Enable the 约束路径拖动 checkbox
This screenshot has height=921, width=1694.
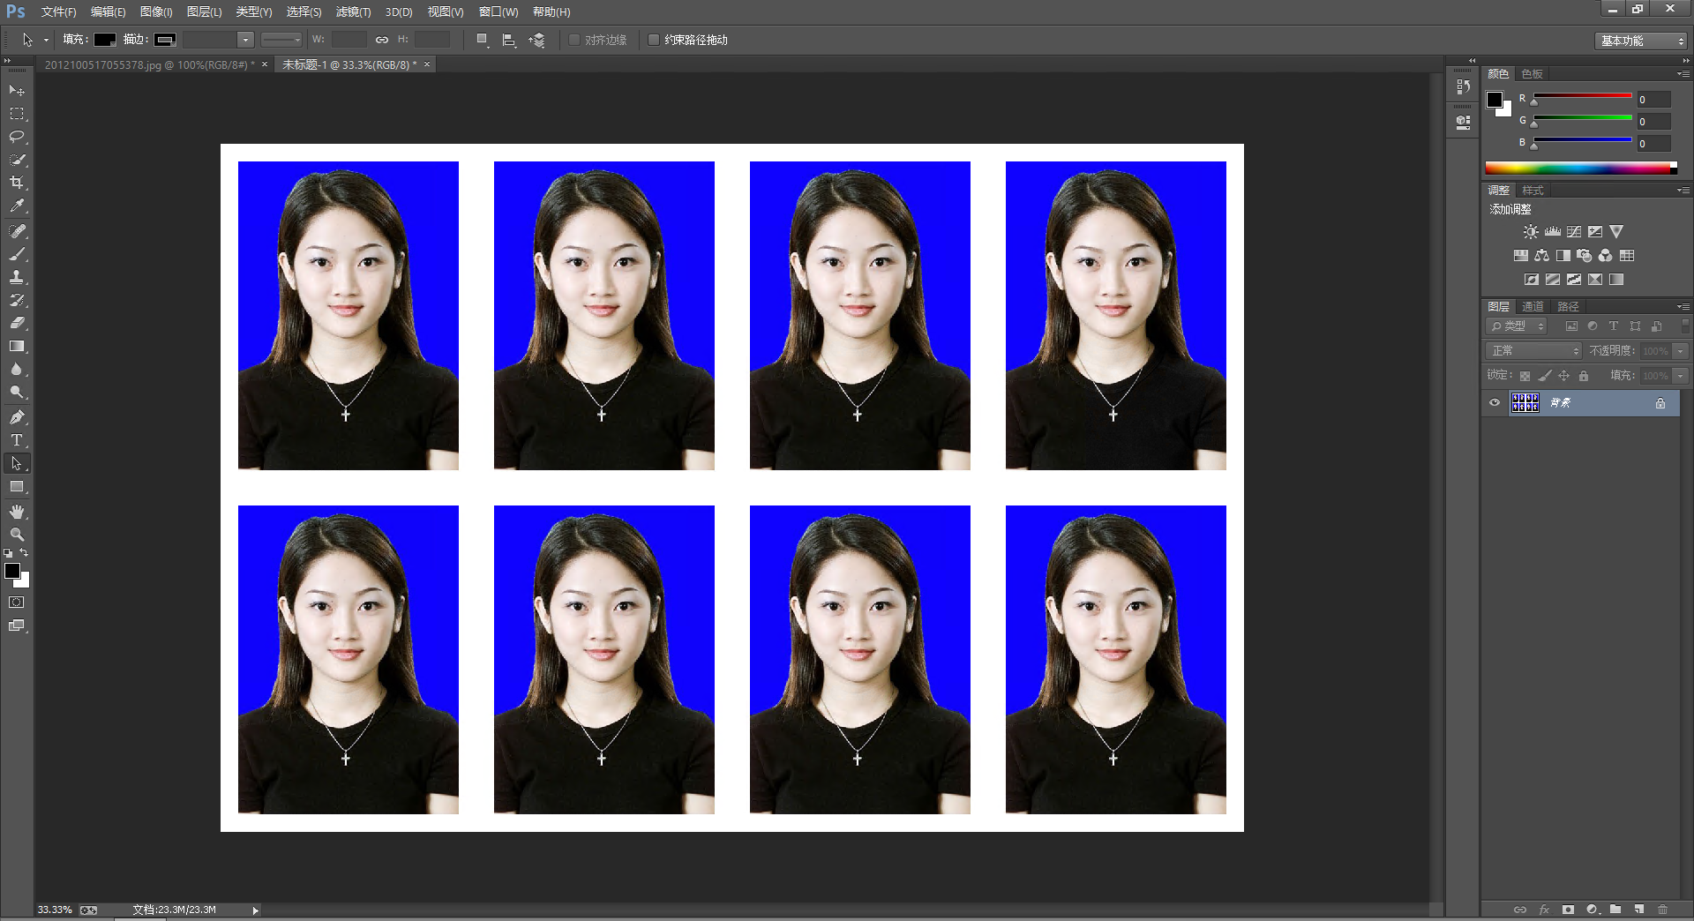(x=654, y=40)
